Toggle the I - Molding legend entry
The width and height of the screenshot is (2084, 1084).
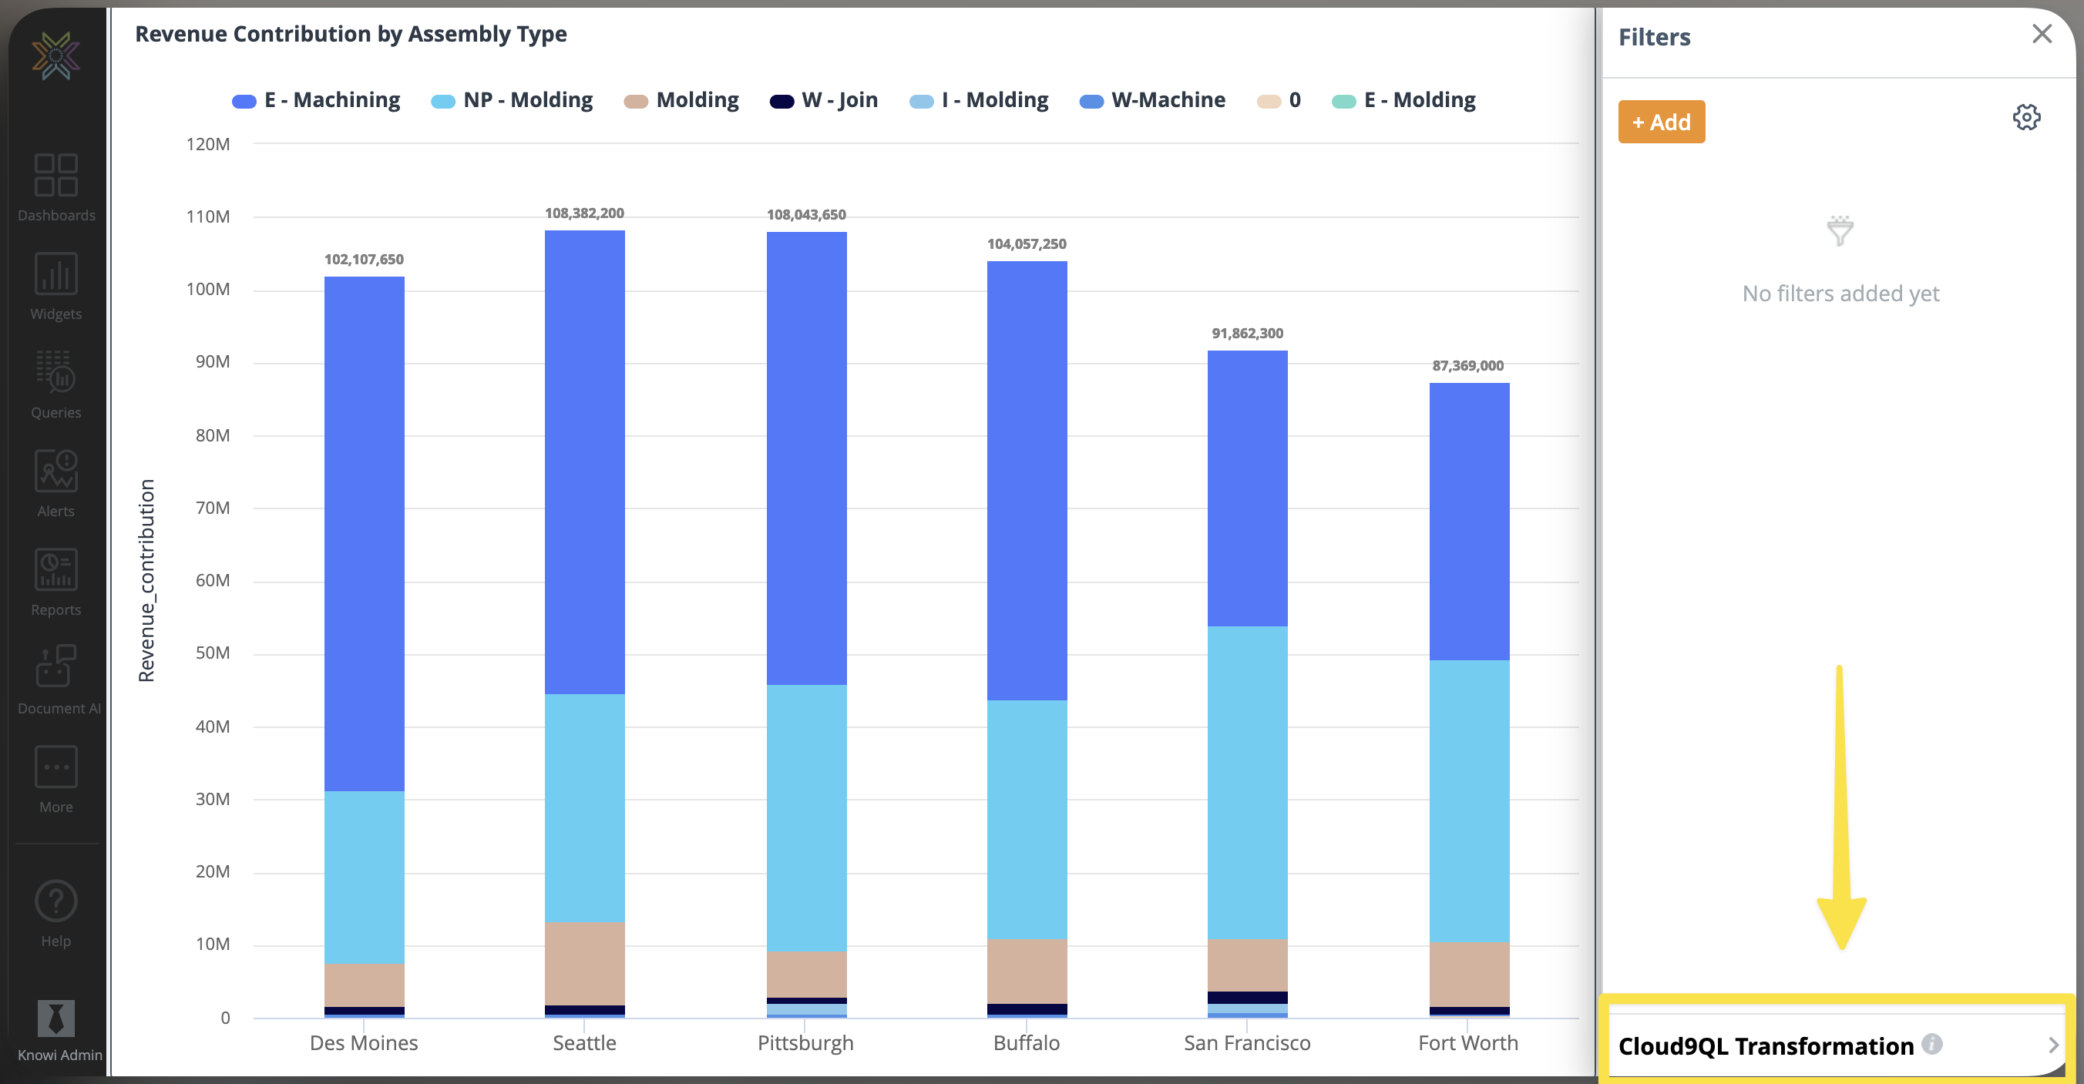click(x=979, y=100)
